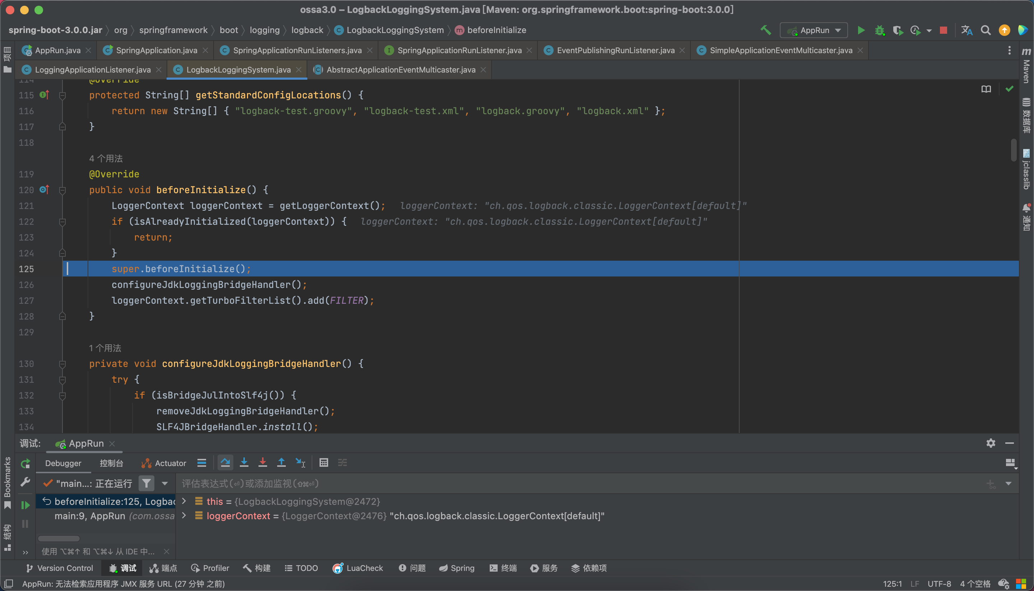The height and width of the screenshot is (591, 1034).
Task: Open the Version Control tool window
Action: (59, 568)
